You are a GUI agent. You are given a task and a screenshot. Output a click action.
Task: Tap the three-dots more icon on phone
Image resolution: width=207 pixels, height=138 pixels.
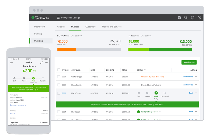tap(46, 63)
